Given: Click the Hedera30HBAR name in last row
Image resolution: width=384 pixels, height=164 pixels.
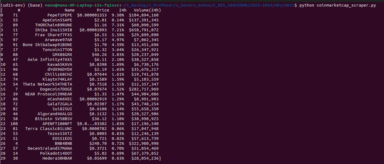Looking at the screenshot, I should [x=57, y=158].
